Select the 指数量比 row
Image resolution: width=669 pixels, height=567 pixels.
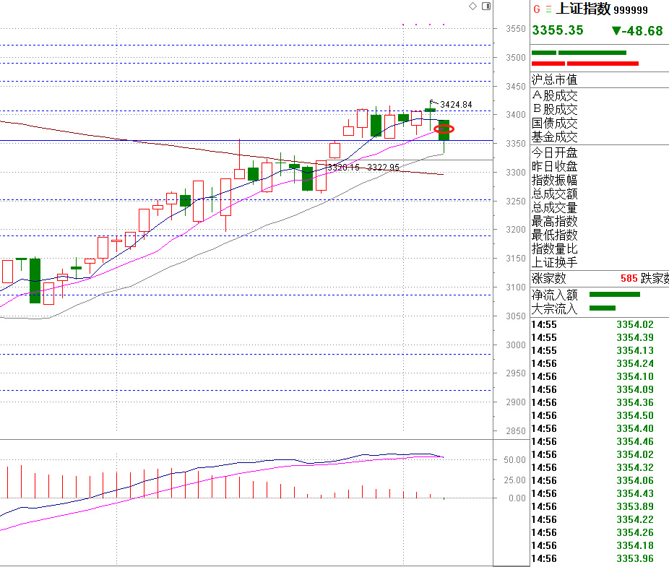click(600, 248)
